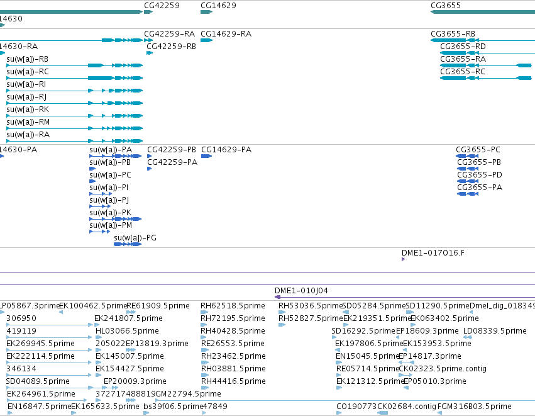The width and height of the screenshot is (535, 416).
Task: Select transcript CG3655-RD
Action: 463,47
